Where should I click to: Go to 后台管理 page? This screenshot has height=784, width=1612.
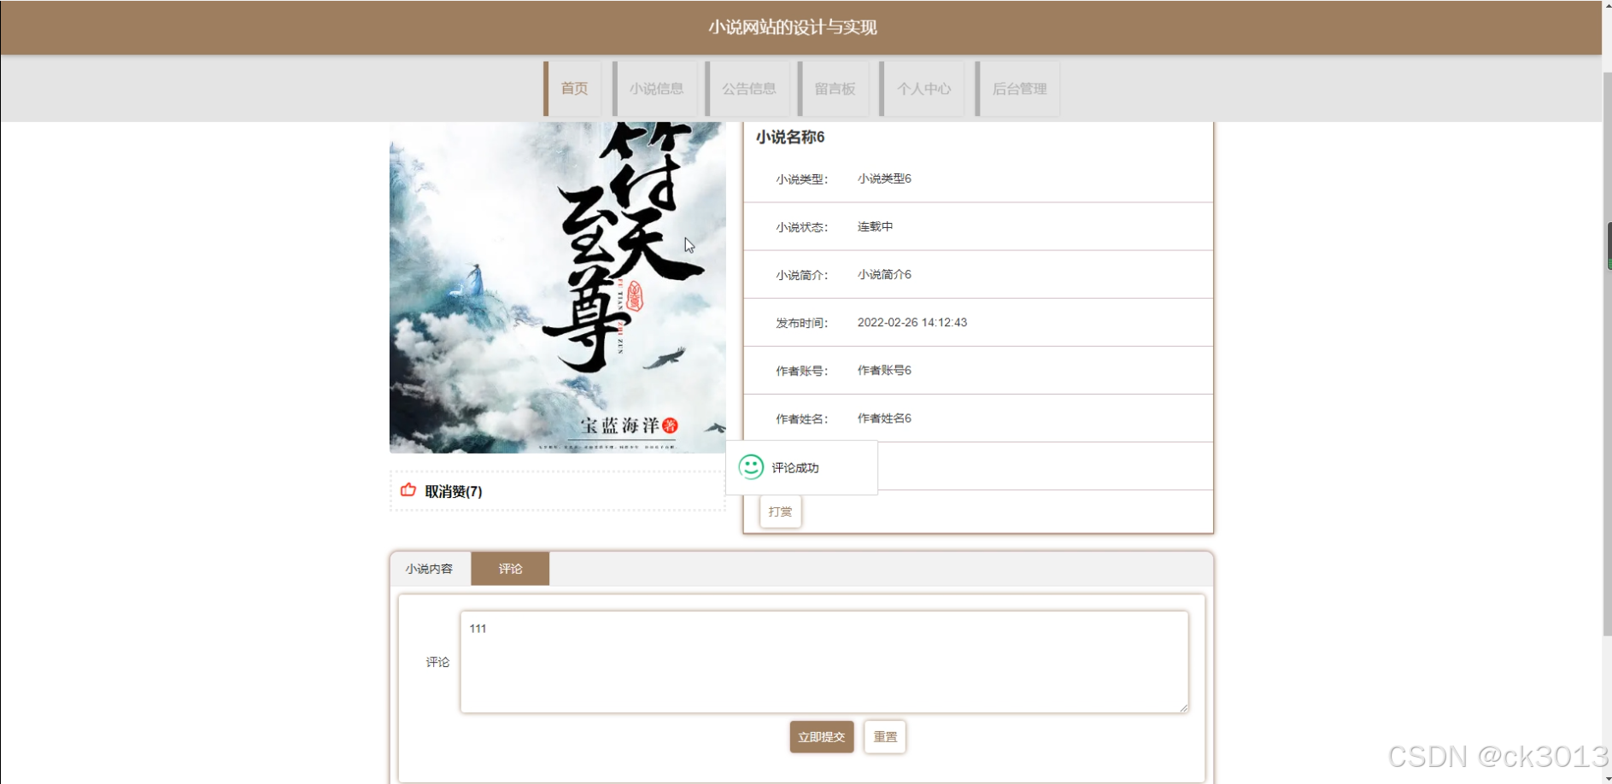(1017, 89)
